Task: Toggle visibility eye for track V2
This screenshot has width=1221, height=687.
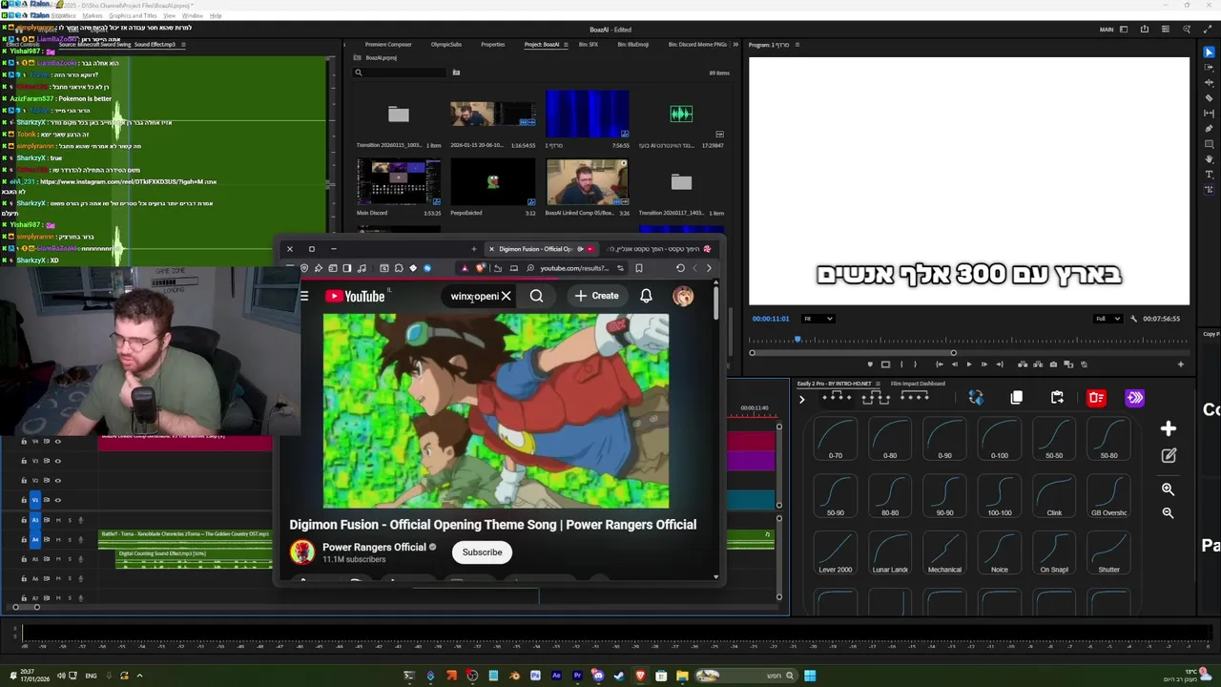Action: pos(58,480)
